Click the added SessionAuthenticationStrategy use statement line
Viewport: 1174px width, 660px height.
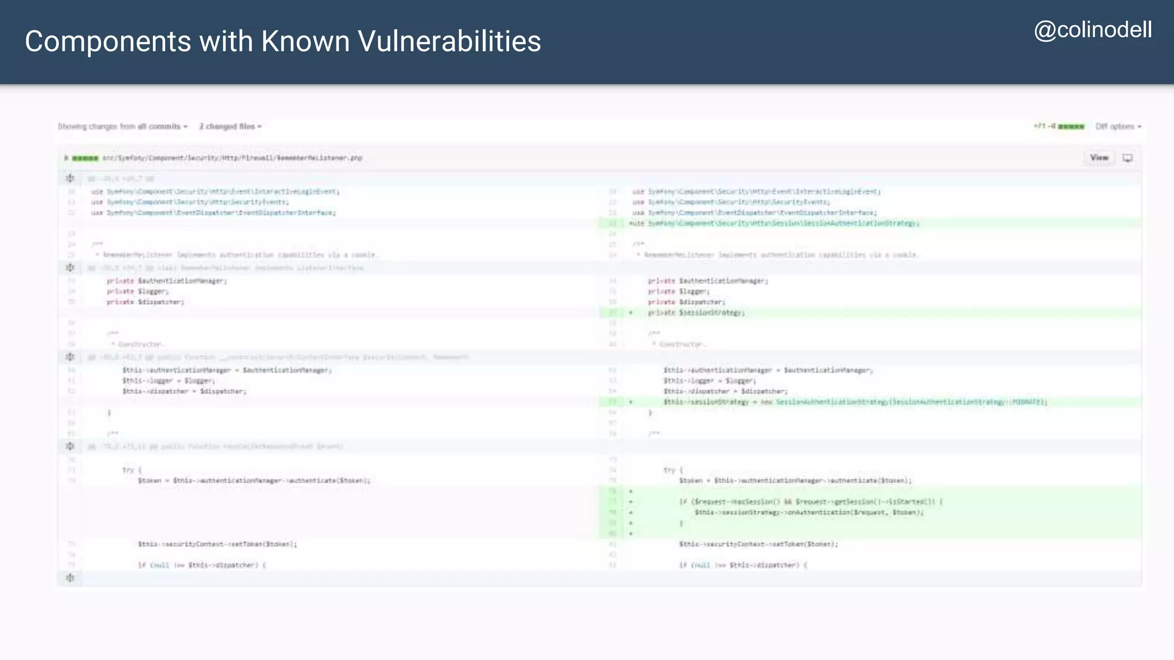870,223
